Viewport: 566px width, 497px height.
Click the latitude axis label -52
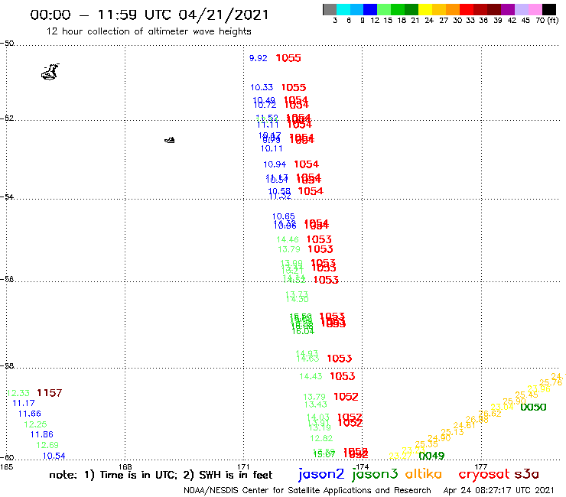click(7, 118)
